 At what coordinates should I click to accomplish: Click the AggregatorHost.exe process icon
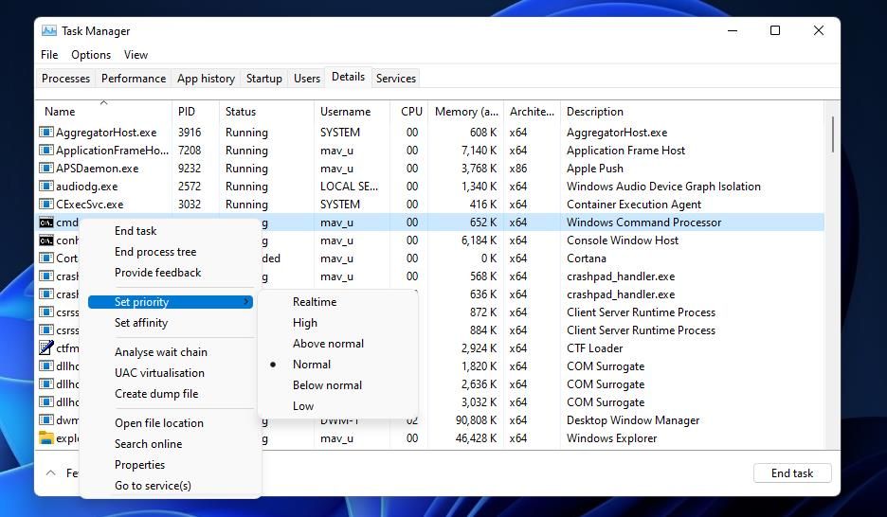pyautogui.click(x=45, y=133)
